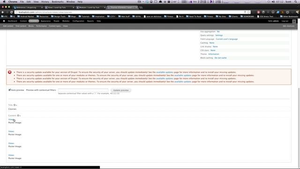The width and height of the screenshot is (300, 169).
Task: Open People in the Drupal admin menu
Action: point(56,21)
